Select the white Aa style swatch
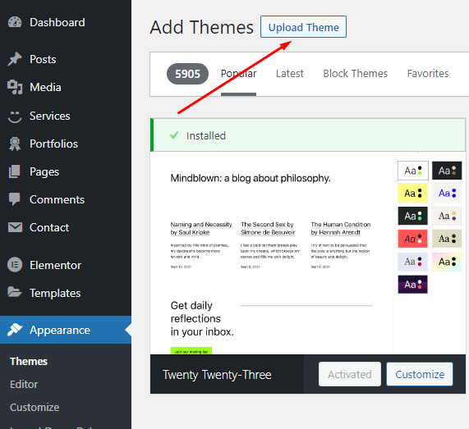The image size is (469, 429). [413, 171]
